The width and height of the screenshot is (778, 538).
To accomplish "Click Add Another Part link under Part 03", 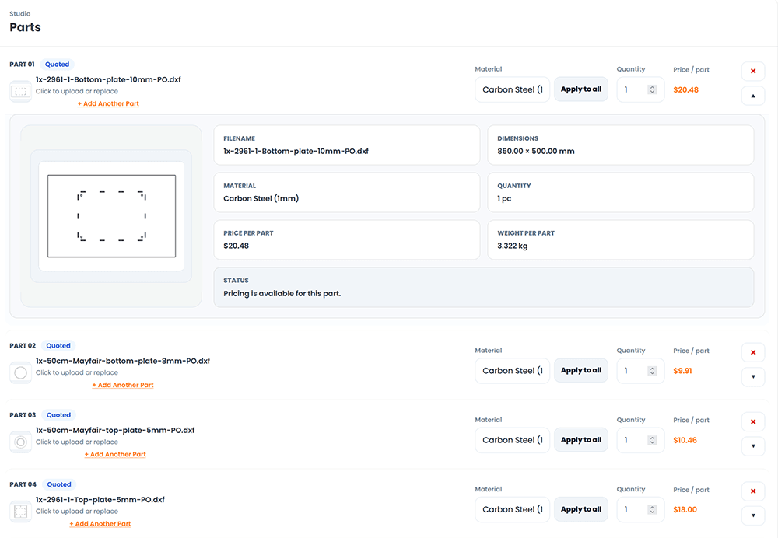I will 118,454.
